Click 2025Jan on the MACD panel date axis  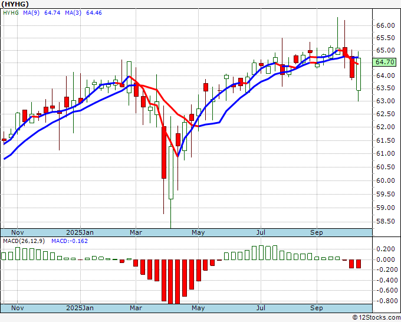pos(80,308)
